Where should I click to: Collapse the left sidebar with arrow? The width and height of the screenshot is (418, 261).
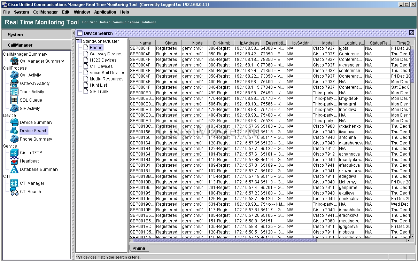(73, 33)
